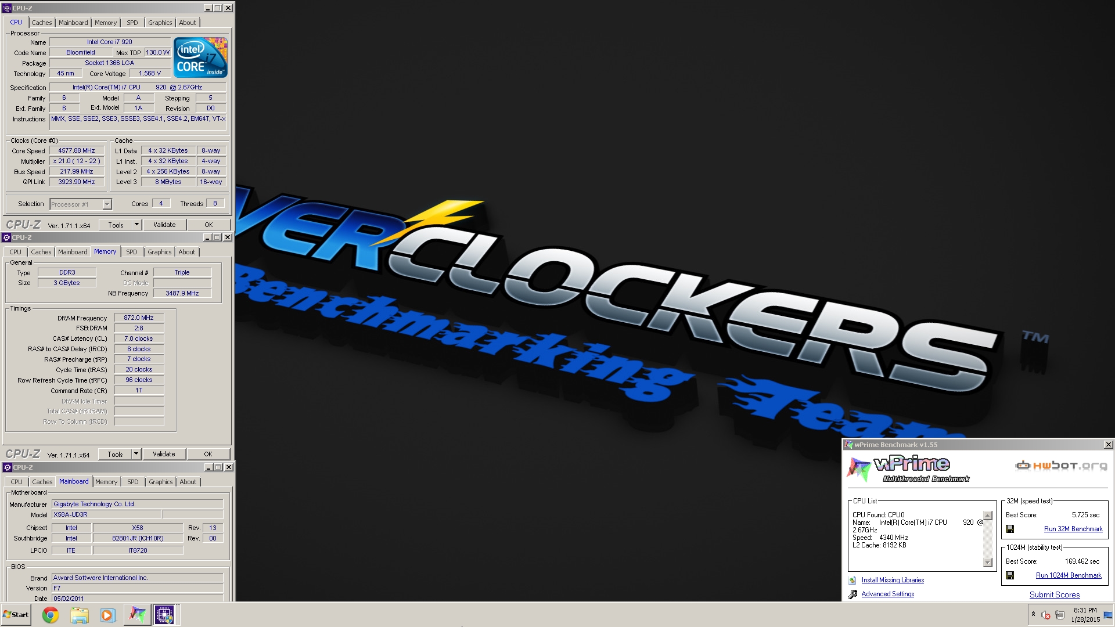Image resolution: width=1115 pixels, height=627 pixels.
Task: Click the NB Frequency value 3487.9 MHz
Action: (182, 293)
